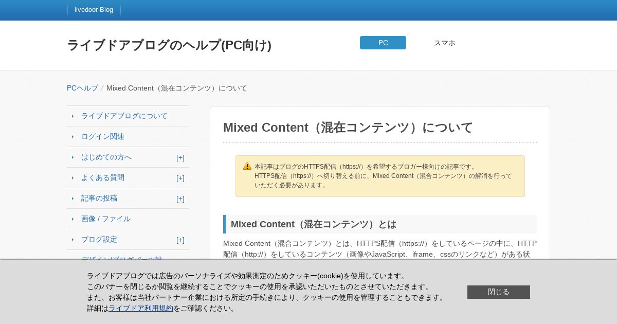Screen dimensions: 617x324
Task: Click the article title Mixed Content（混在コンテンツ）について
Action: 348,128
